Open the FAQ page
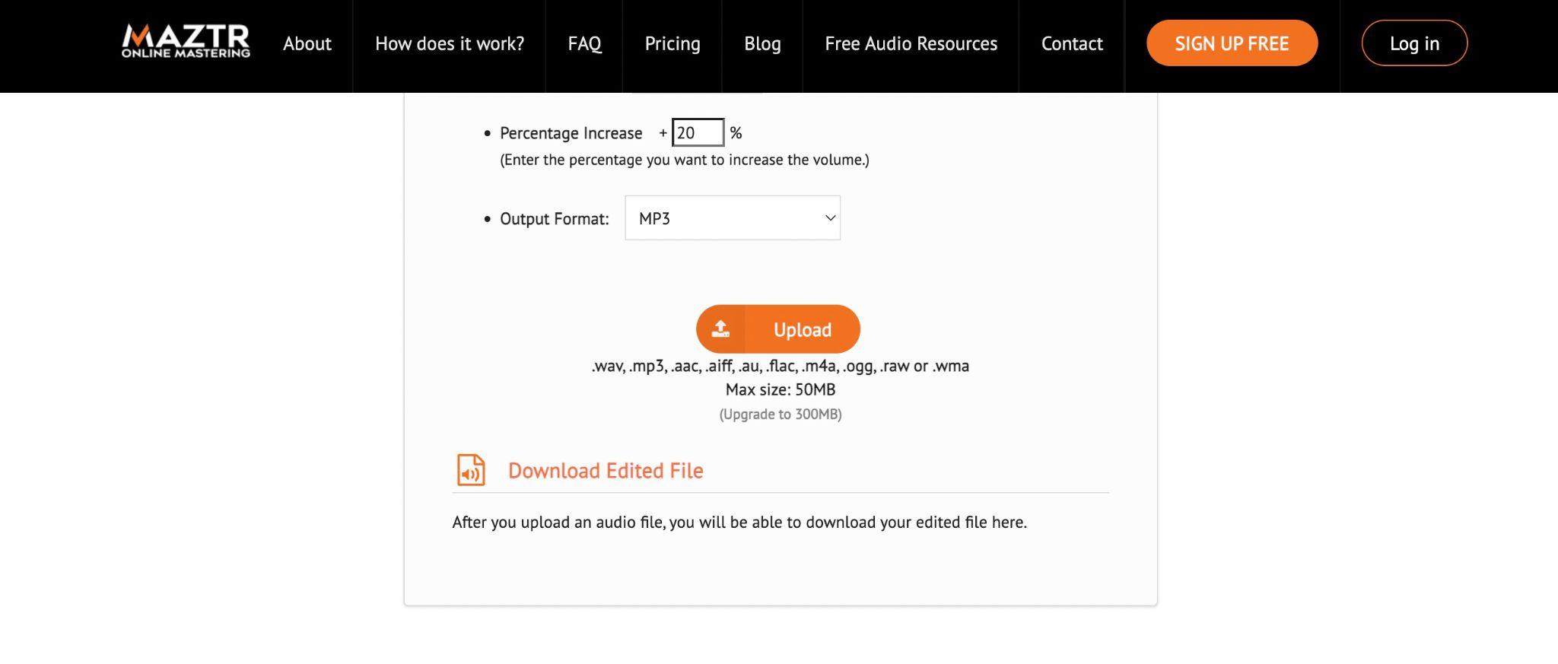Image resolution: width=1558 pixels, height=664 pixels. (584, 43)
